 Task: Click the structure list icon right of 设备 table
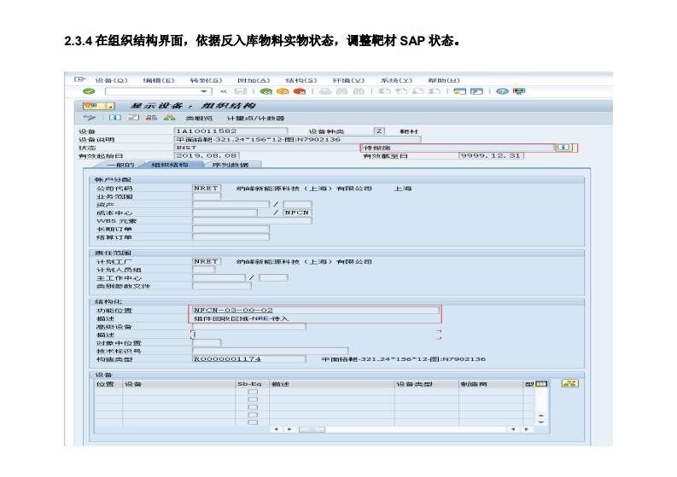point(569,384)
